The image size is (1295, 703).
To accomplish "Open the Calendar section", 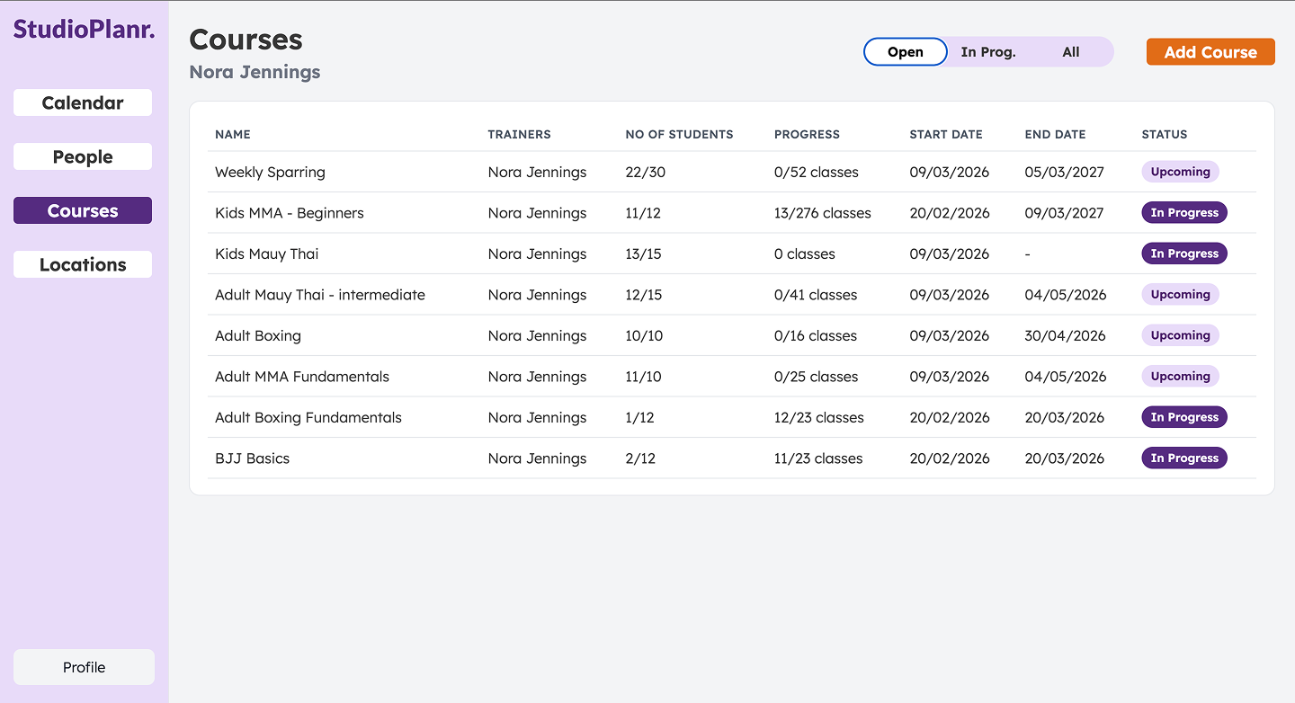I will 82,102.
